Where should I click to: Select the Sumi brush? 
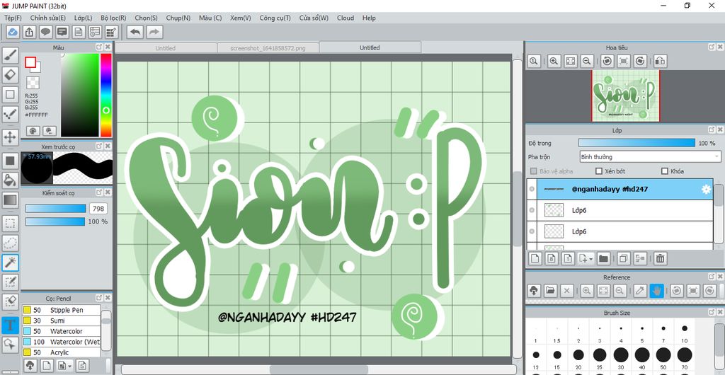click(x=62, y=321)
